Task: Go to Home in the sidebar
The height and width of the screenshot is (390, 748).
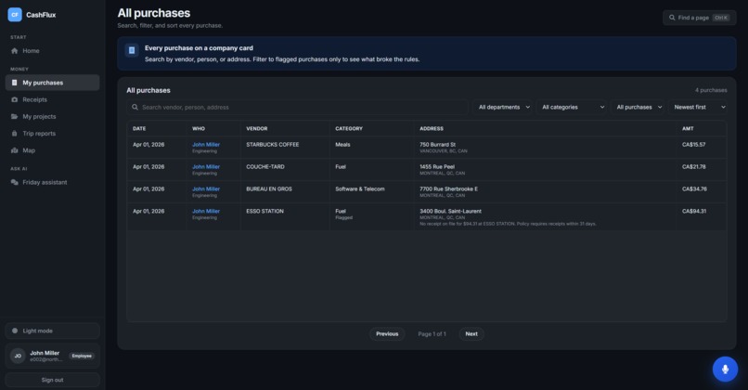Action: [x=53, y=50]
